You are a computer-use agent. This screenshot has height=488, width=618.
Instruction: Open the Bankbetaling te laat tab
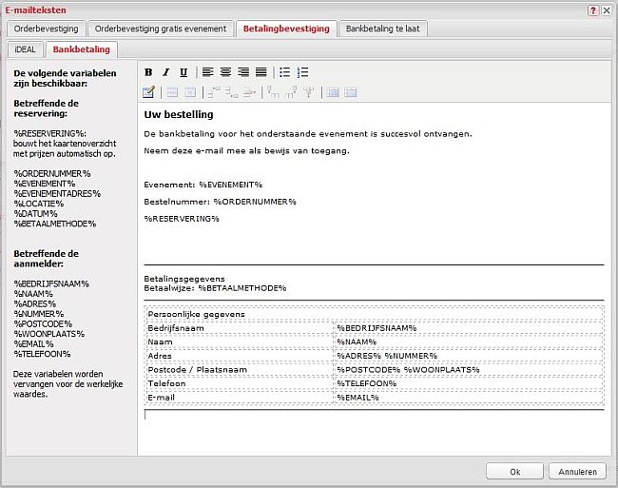(x=383, y=29)
